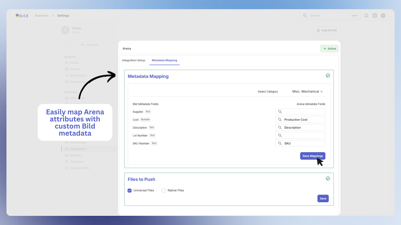This screenshot has width=401, height=225.
Task: Open the Active status dropdown
Action: point(329,49)
